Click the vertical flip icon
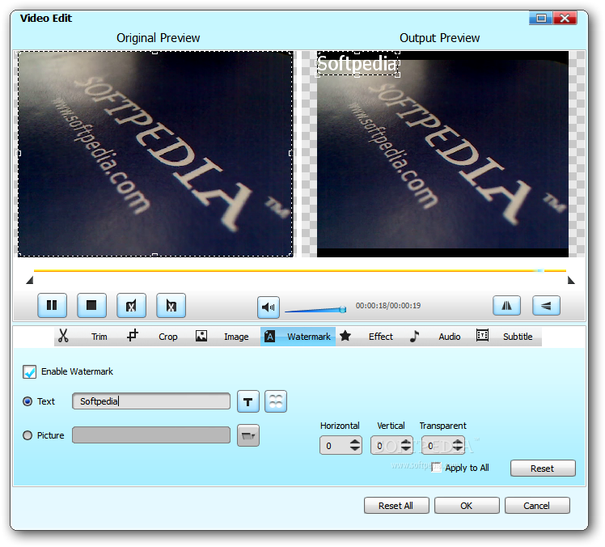605x547 pixels. 546,306
